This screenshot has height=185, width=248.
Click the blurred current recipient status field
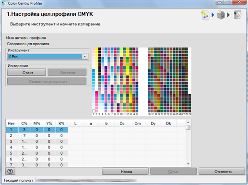(x=86, y=180)
